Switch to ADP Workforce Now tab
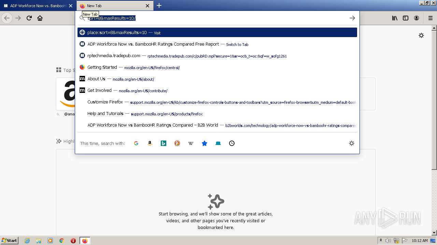This screenshot has height=245, width=437. tap(38, 6)
